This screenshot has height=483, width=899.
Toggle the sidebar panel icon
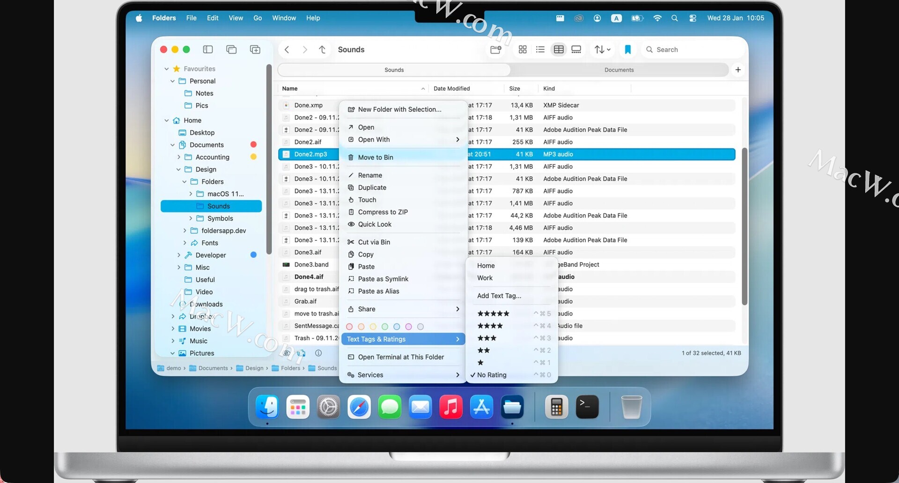click(208, 50)
